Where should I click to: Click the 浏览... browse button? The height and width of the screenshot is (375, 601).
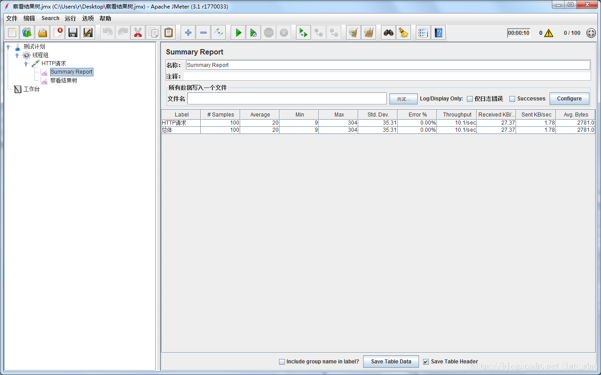(403, 99)
